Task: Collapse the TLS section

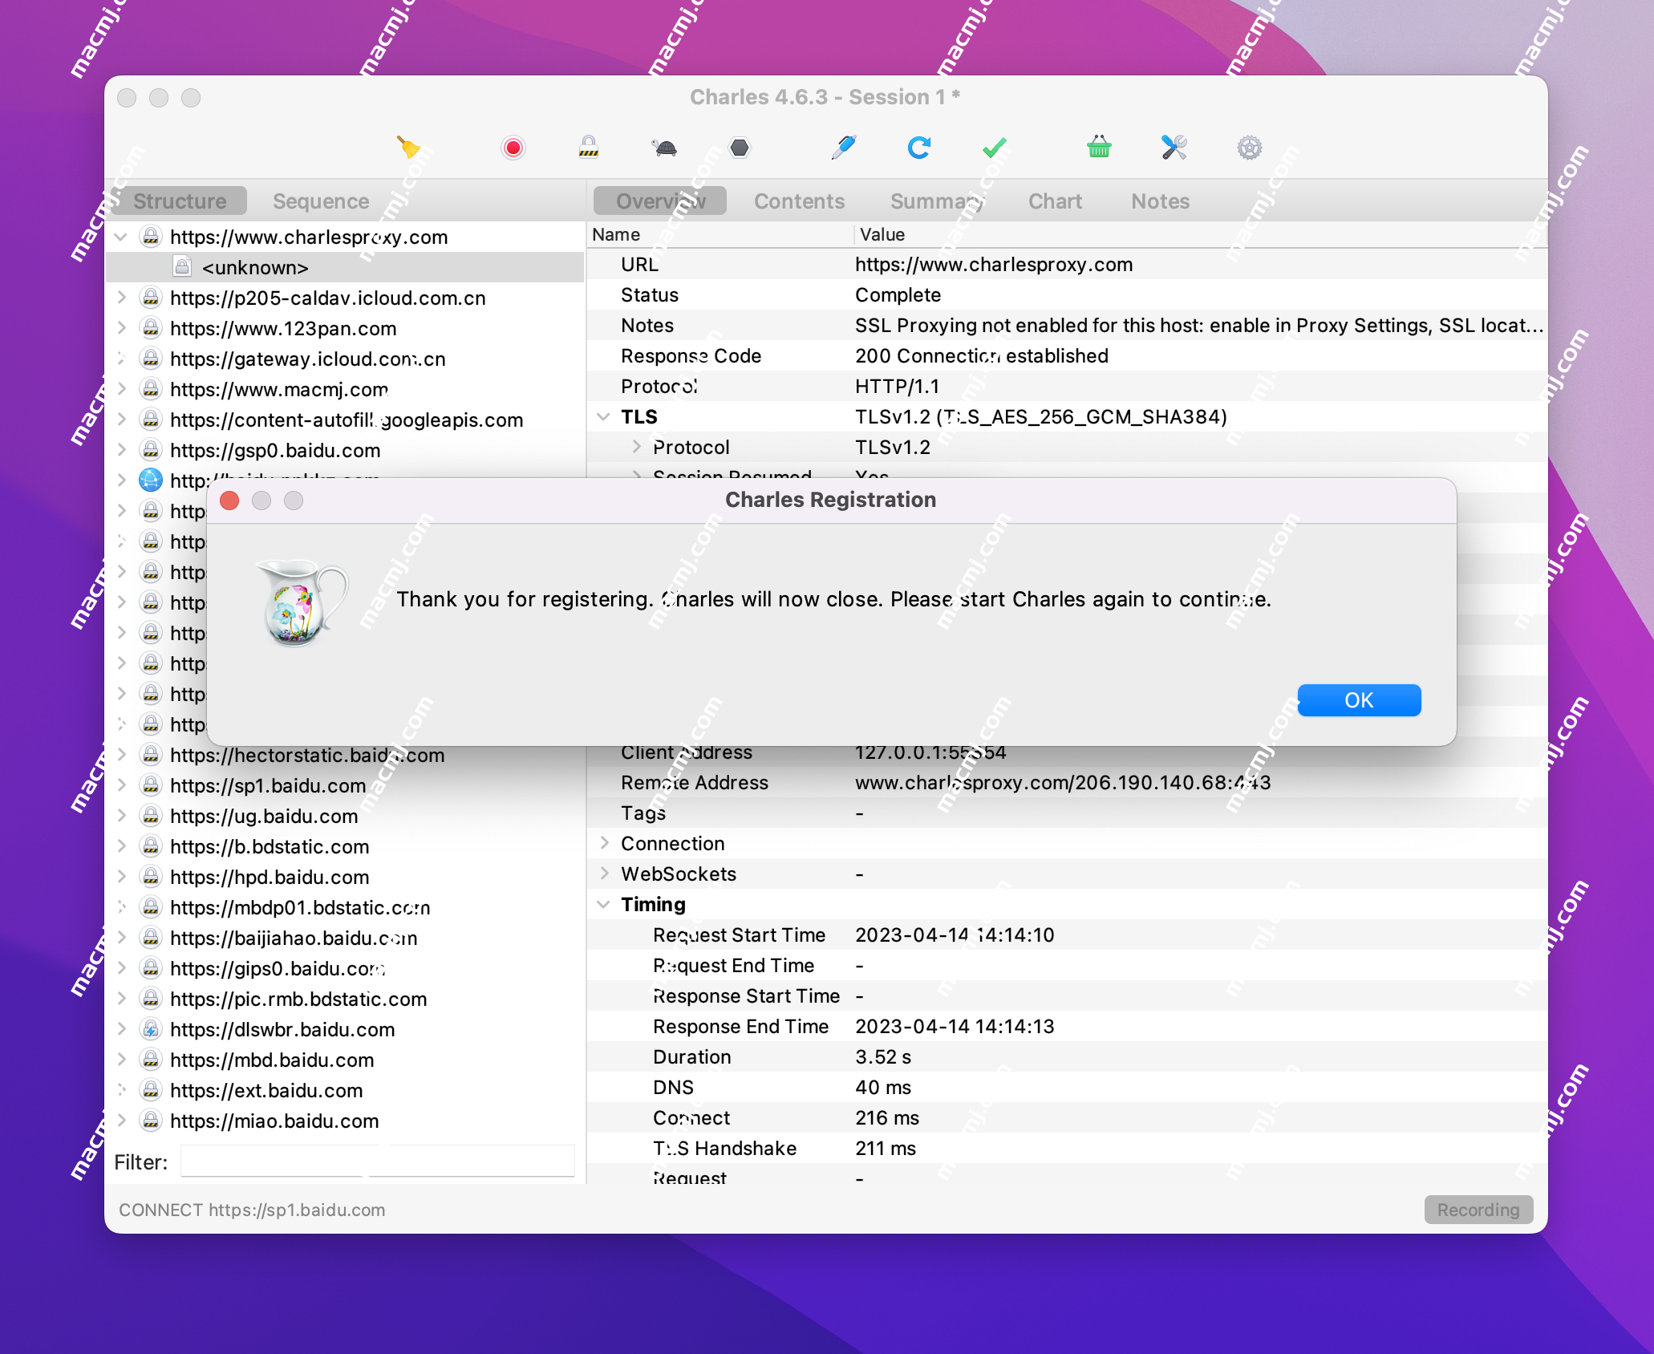Action: click(x=603, y=416)
